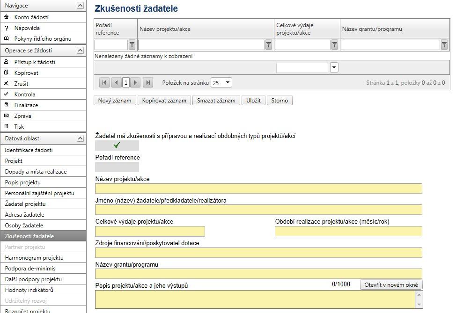The width and height of the screenshot is (456, 313).
Task: Collapse the Operace se žádostí panel
Action: 80,50
